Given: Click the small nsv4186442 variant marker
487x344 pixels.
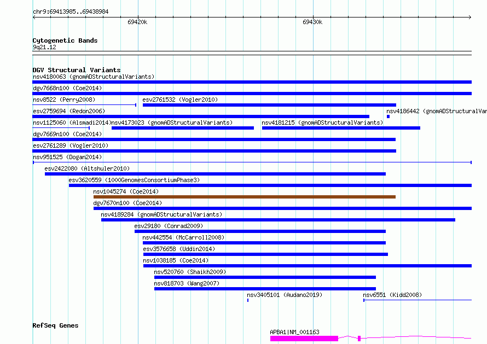Looking at the screenshot, I should coord(389,116).
